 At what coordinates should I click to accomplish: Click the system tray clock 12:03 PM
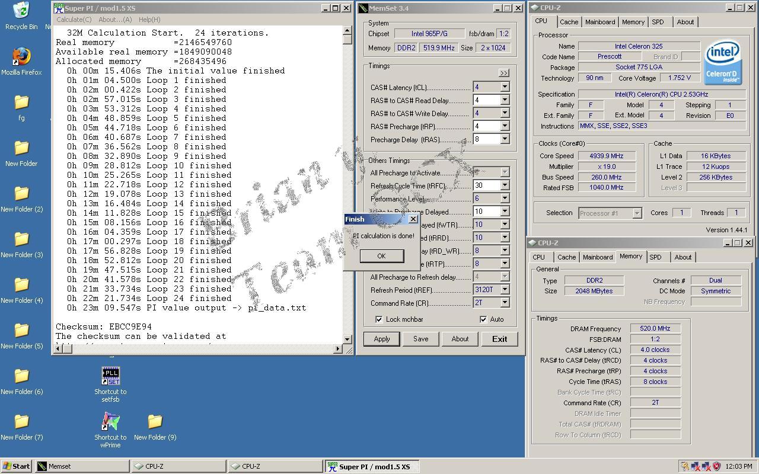pyautogui.click(x=739, y=466)
